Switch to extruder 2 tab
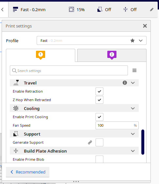This screenshot has height=184, width=159. point(112,55)
